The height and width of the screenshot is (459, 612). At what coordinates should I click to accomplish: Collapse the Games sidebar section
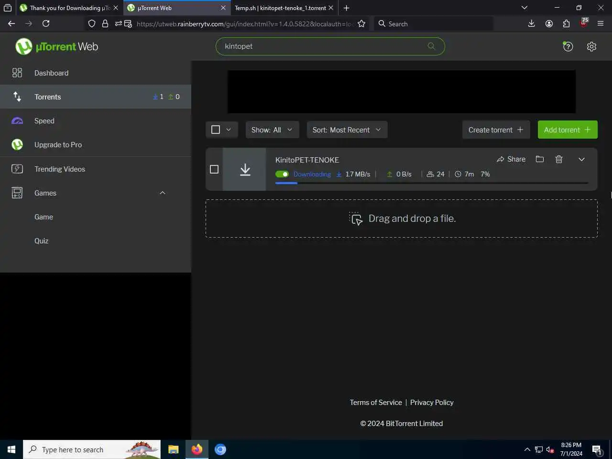(x=162, y=193)
